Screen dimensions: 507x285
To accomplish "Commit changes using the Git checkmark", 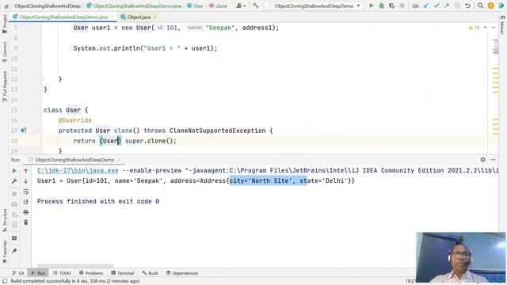I will coord(436,6).
